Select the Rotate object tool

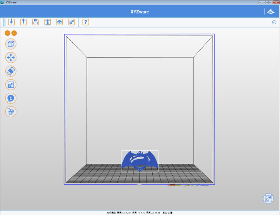(11, 71)
